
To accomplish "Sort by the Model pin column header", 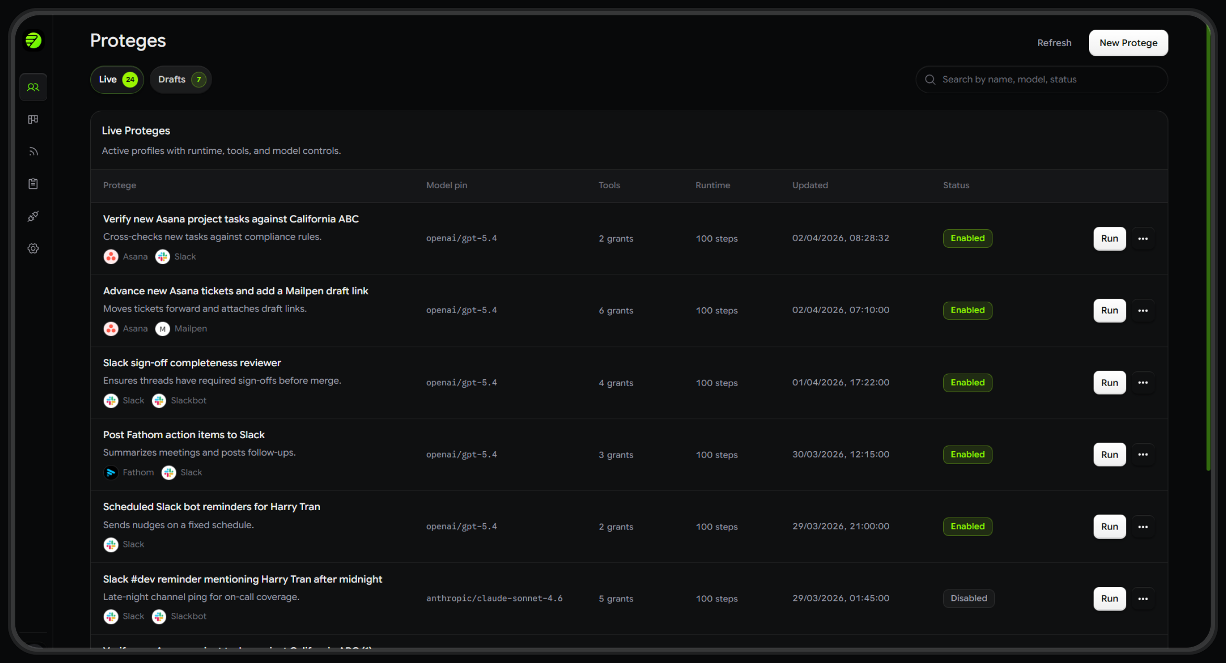I will (x=446, y=185).
